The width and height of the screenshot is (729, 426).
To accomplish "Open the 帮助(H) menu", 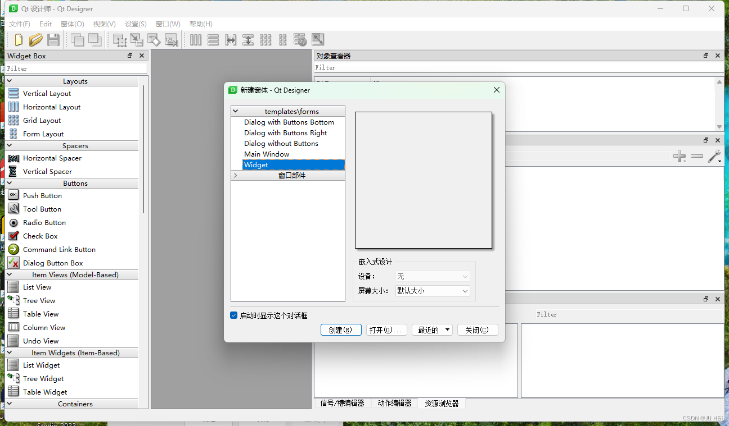I will [x=201, y=24].
